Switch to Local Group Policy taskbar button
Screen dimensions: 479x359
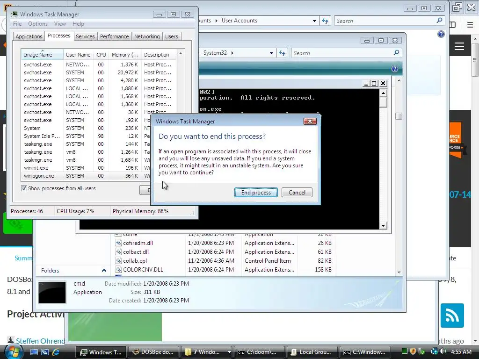click(x=312, y=352)
